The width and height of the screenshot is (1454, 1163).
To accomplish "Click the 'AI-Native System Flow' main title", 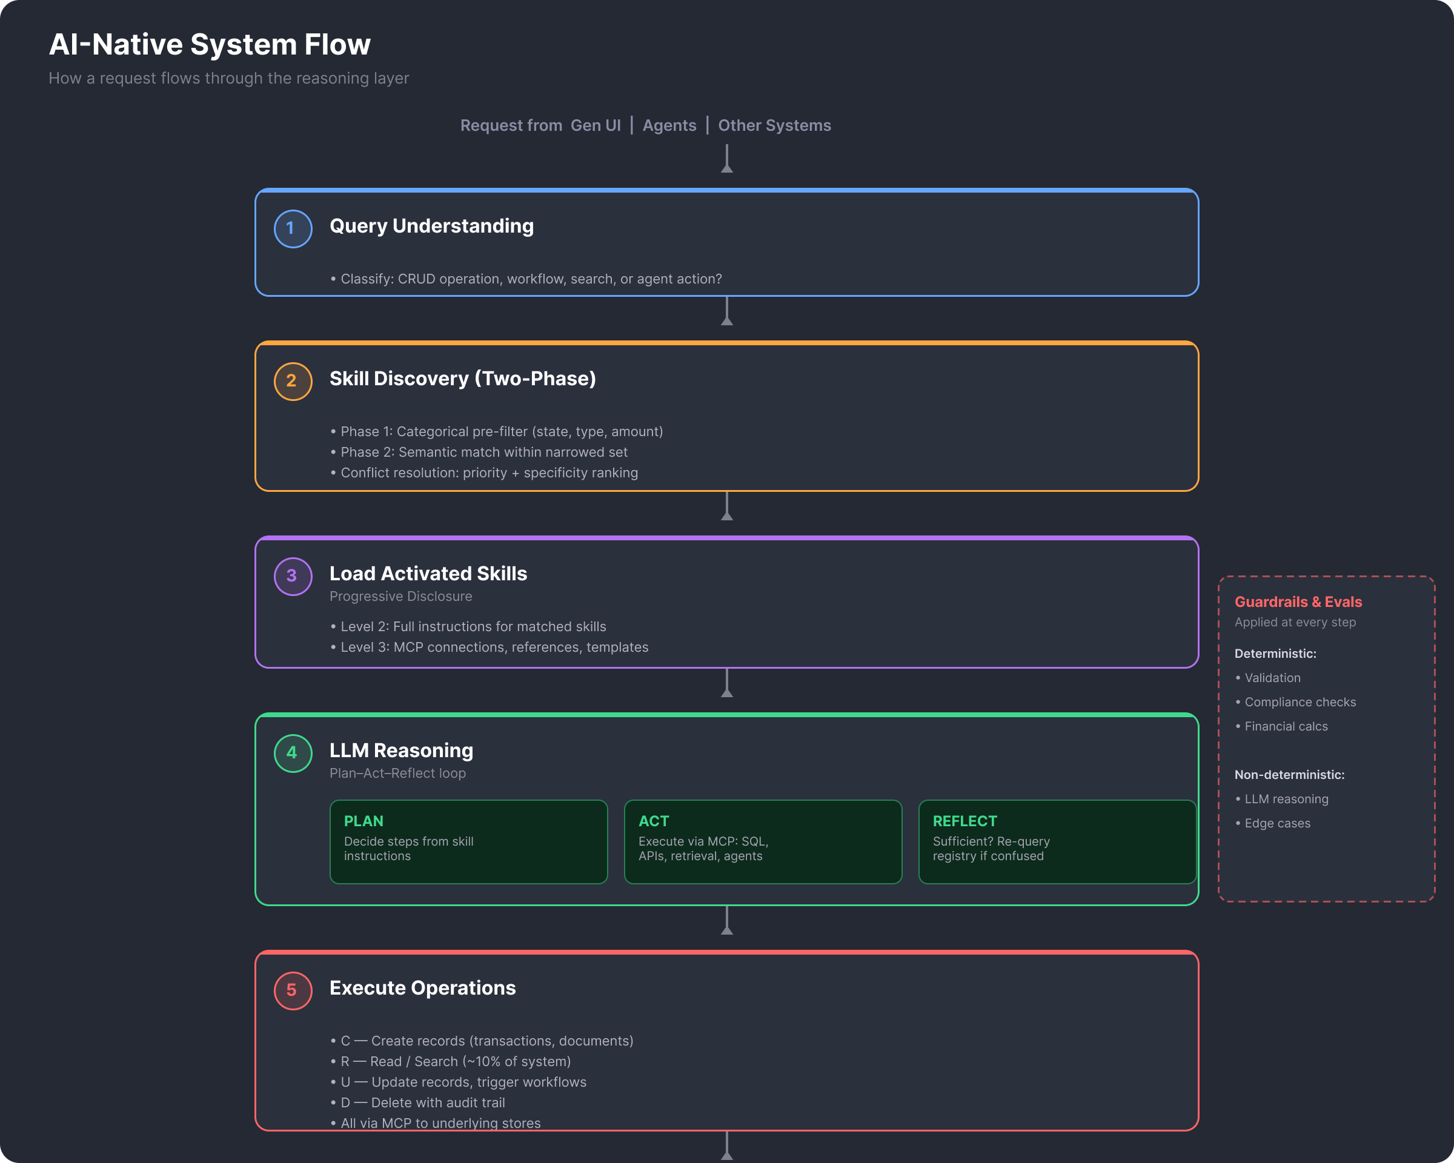I will pyautogui.click(x=210, y=44).
